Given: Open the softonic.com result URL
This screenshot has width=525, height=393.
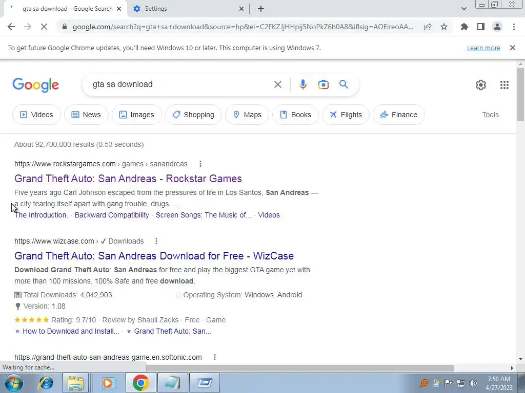Looking at the screenshot, I should pos(108,357).
